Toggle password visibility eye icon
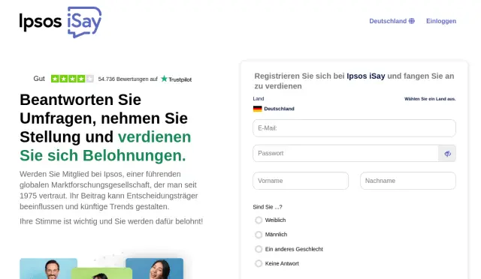The image size is (481, 279). (448, 154)
